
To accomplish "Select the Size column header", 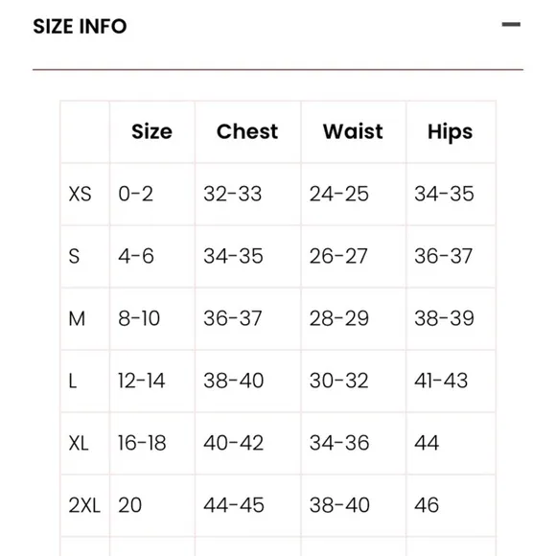I will tap(152, 131).
